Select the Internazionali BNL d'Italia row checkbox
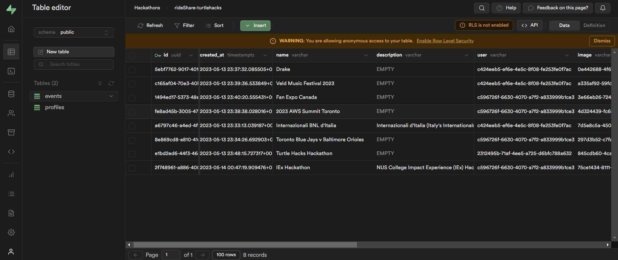The image size is (618, 260). tap(132, 126)
